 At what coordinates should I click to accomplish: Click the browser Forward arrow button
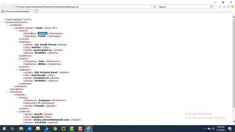point(10,7)
